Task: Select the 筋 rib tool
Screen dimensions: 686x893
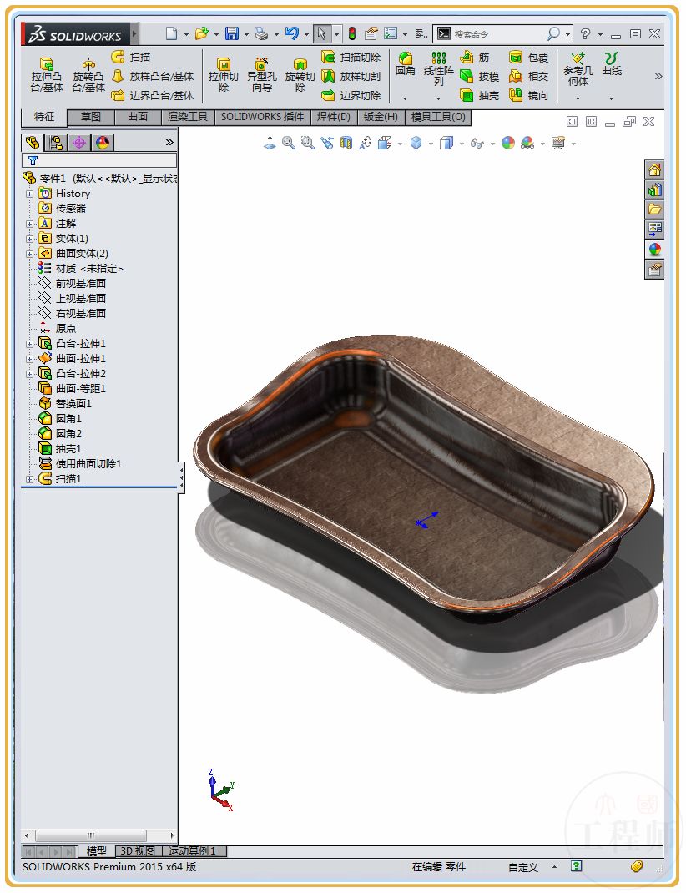Action: click(475, 57)
